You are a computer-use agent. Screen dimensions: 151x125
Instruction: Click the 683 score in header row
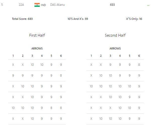(x=112, y=5)
